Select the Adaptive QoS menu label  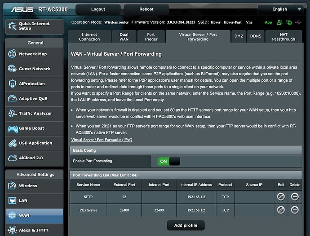(33, 99)
